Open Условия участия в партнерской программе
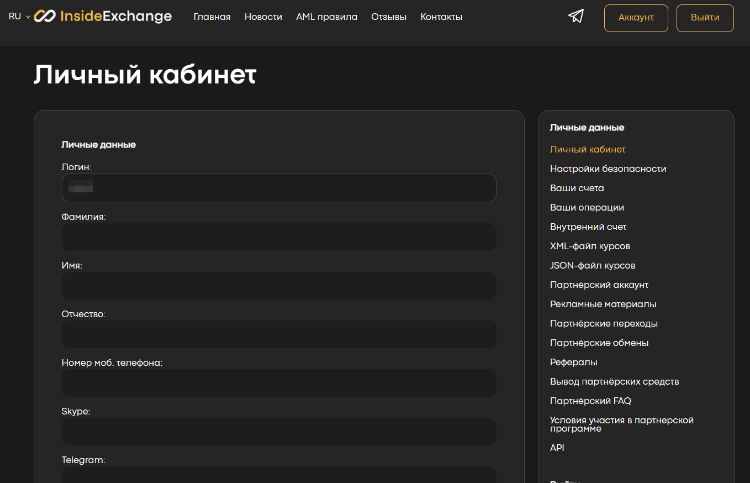Screen dimensions: 750x483 622,424
